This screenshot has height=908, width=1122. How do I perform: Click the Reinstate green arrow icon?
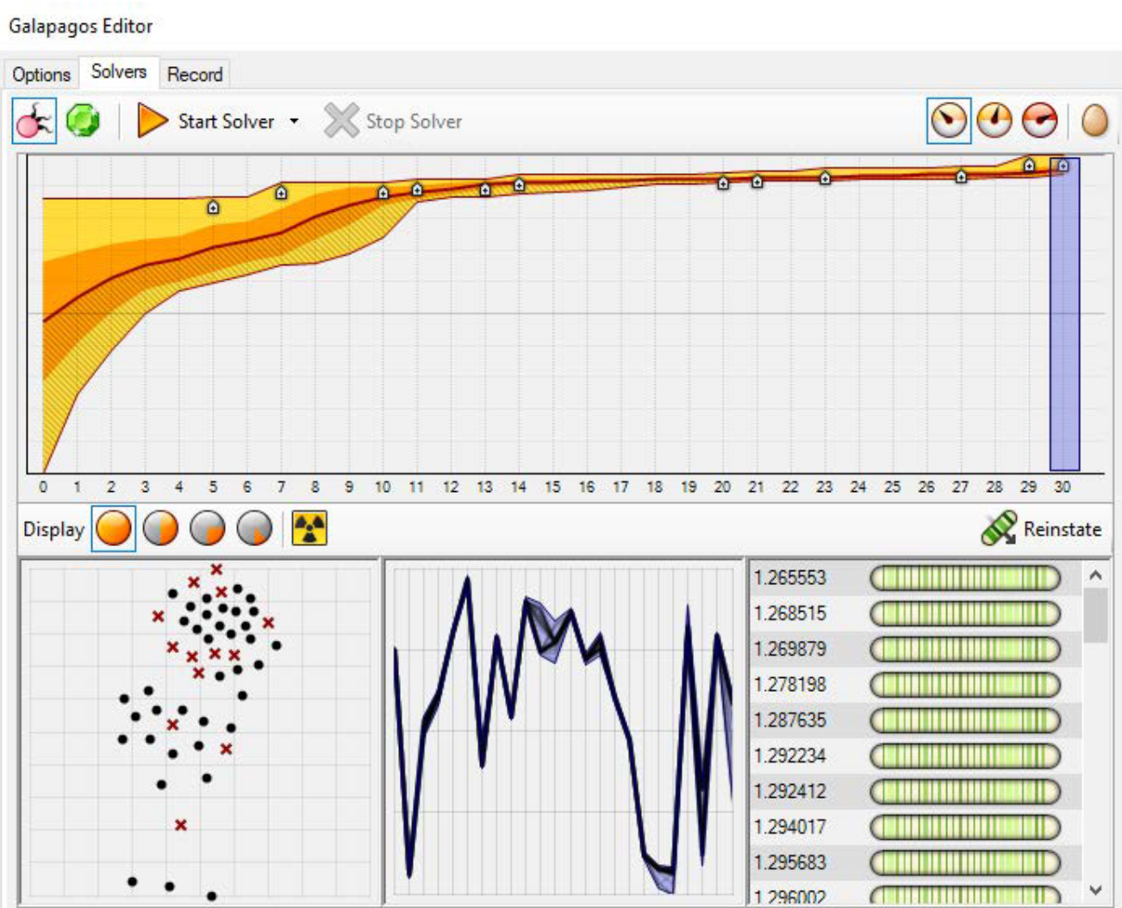(999, 529)
